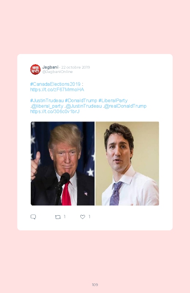Open the #DonaldTrump hashtag
Screen dimensions: 190x293
(x=81, y=101)
